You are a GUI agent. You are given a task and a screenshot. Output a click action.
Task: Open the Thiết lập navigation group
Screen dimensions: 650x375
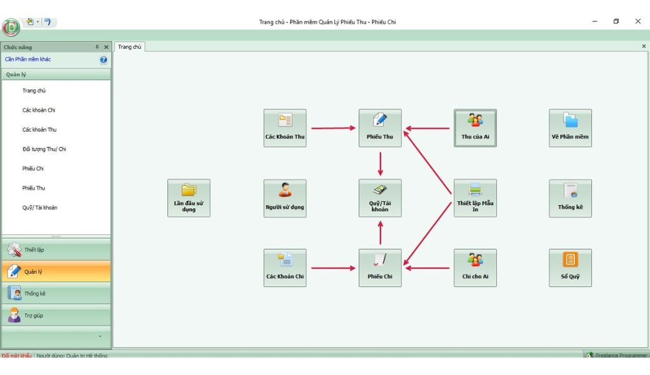coord(56,250)
